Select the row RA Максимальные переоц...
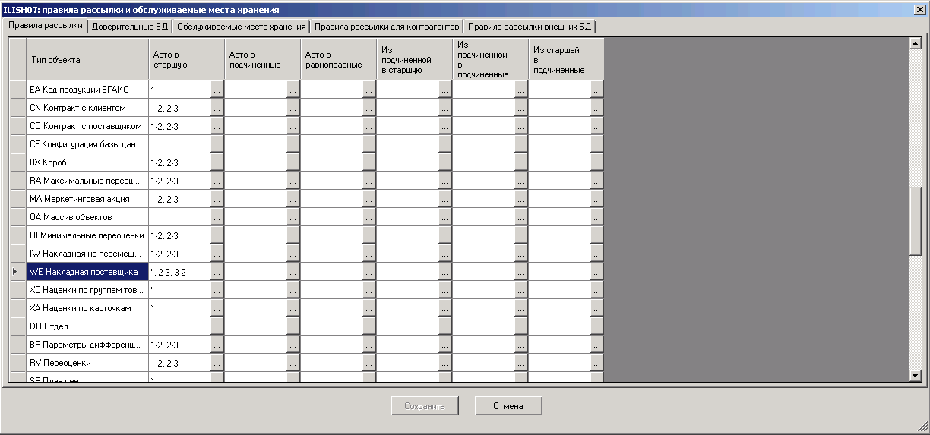Image resolution: width=930 pixels, height=435 pixels. pyautogui.click(x=87, y=181)
